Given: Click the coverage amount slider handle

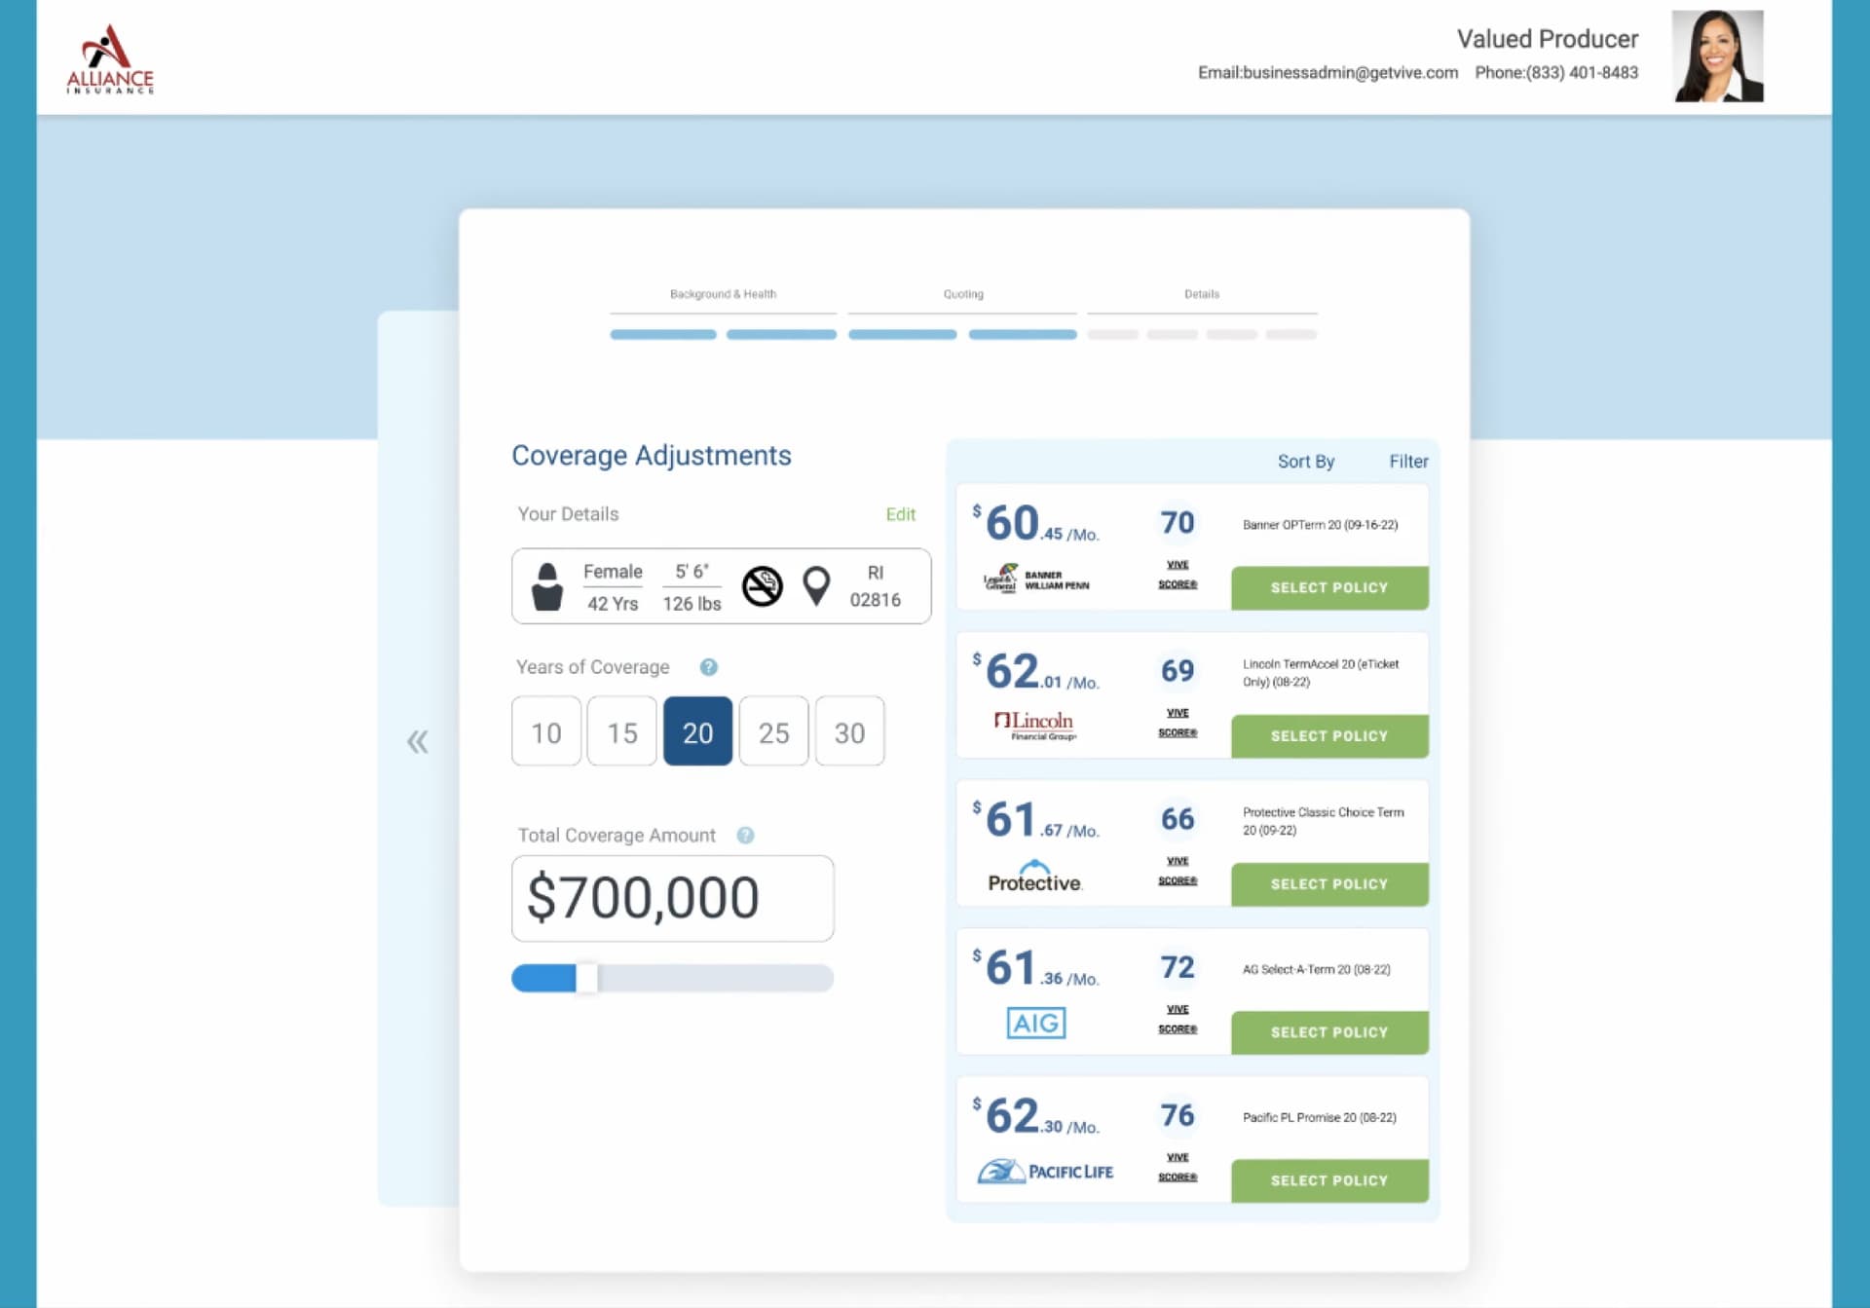Looking at the screenshot, I should click(x=587, y=978).
